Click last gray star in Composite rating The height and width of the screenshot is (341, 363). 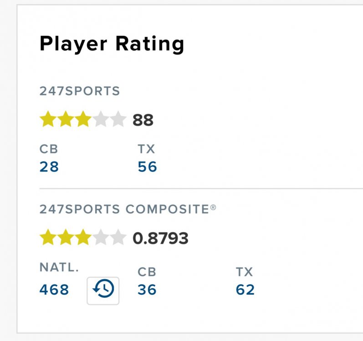pyautogui.click(x=118, y=238)
